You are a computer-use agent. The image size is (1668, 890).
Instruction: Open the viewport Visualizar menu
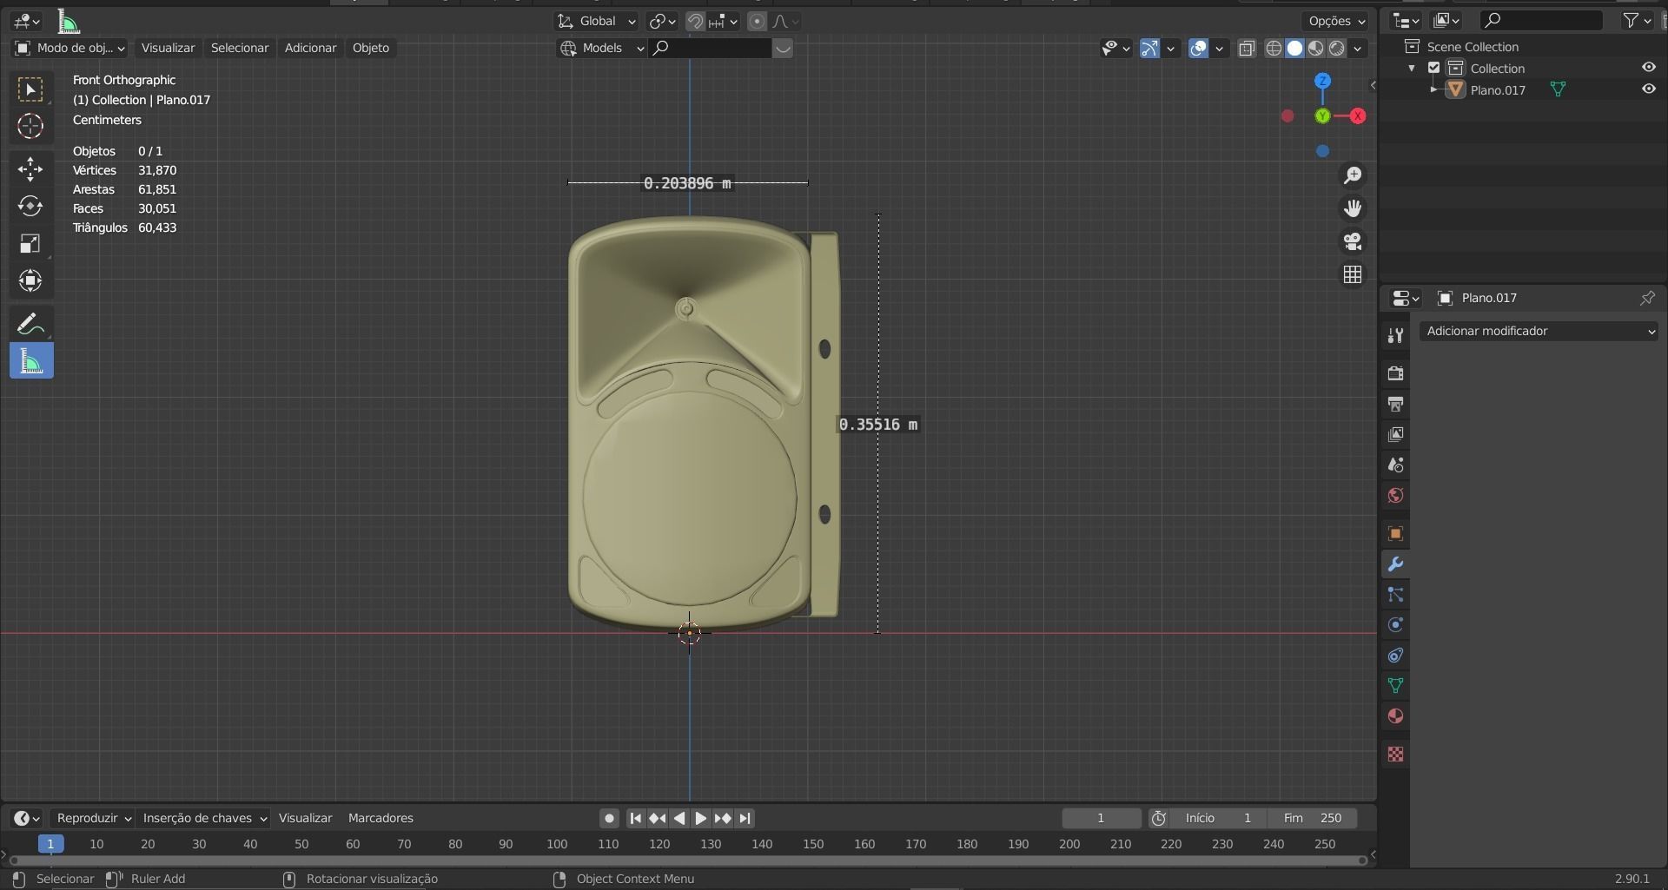168,48
